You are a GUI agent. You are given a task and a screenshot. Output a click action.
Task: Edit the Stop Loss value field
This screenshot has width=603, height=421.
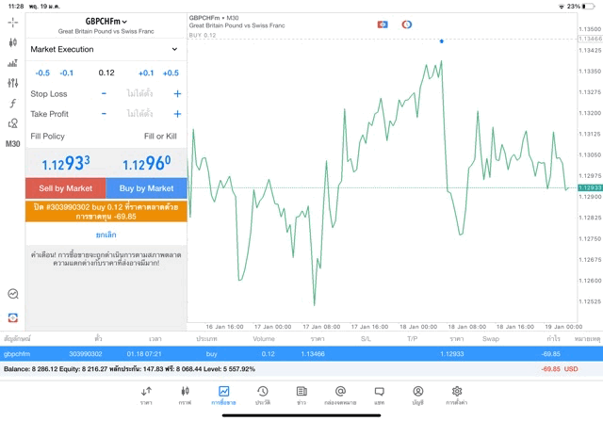click(x=139, y=93)
